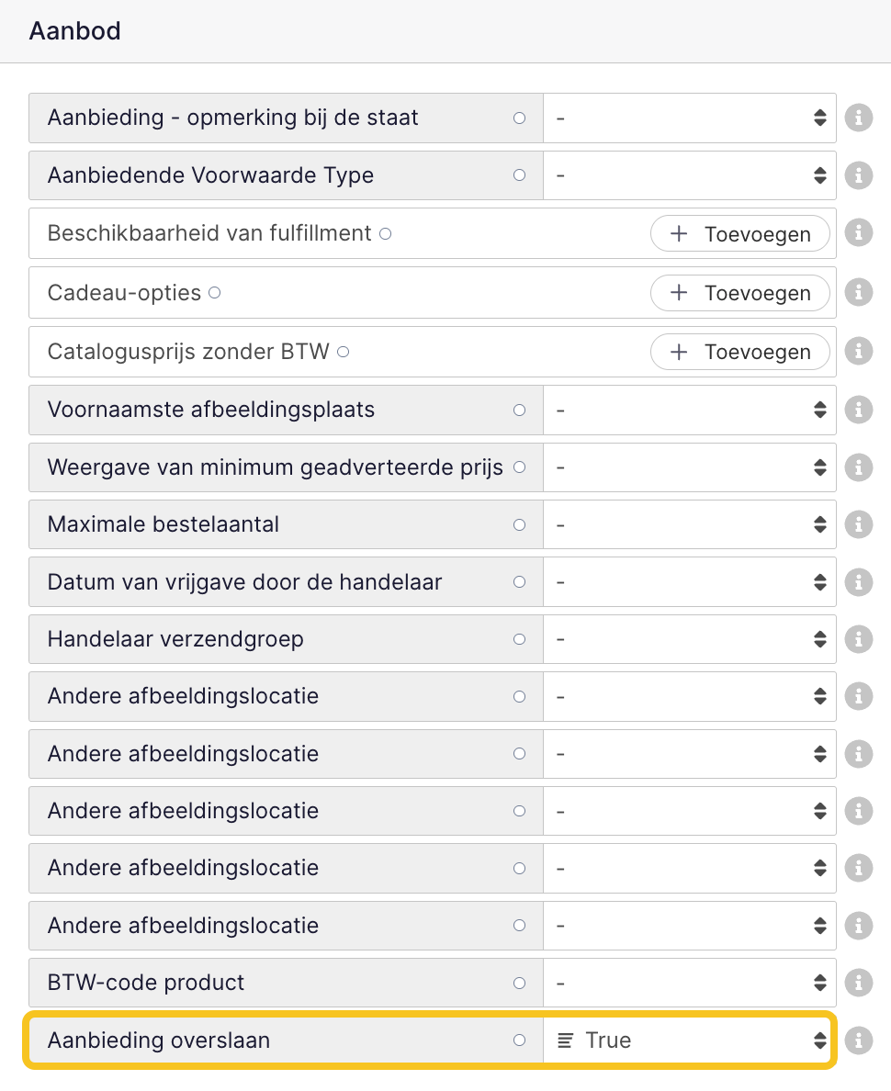Viewport: 891px width, 1091px height.
Task: Add Beschikbaarheid van fulfillment with Toevoegen
Action: [x=740, y=234]
